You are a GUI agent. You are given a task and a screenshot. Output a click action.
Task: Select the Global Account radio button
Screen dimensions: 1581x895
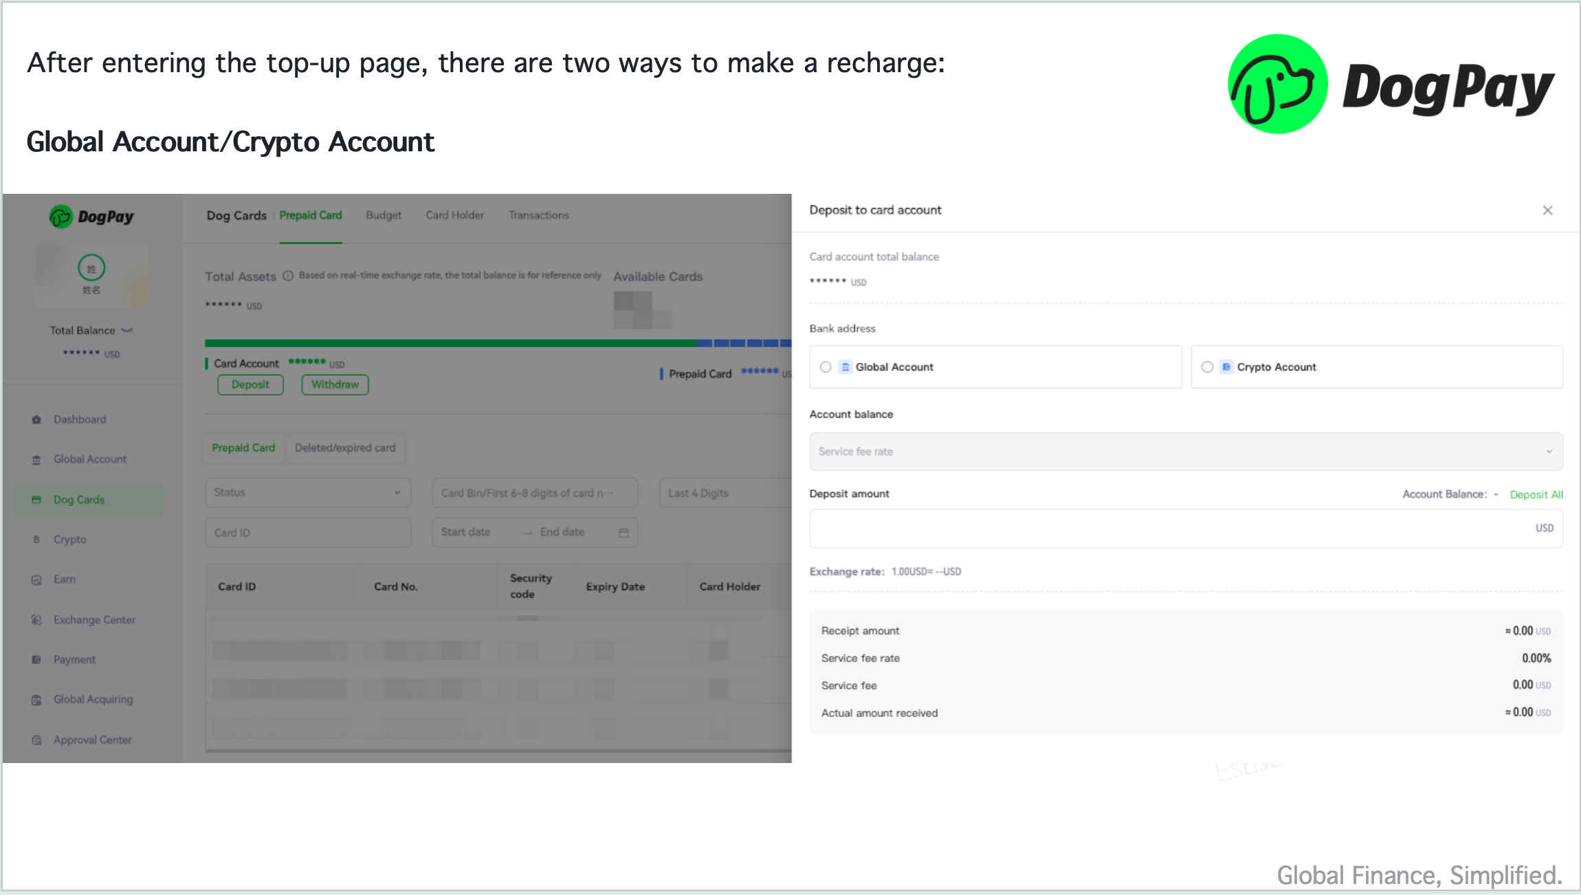pyautogui.click(x=826, y=367)
